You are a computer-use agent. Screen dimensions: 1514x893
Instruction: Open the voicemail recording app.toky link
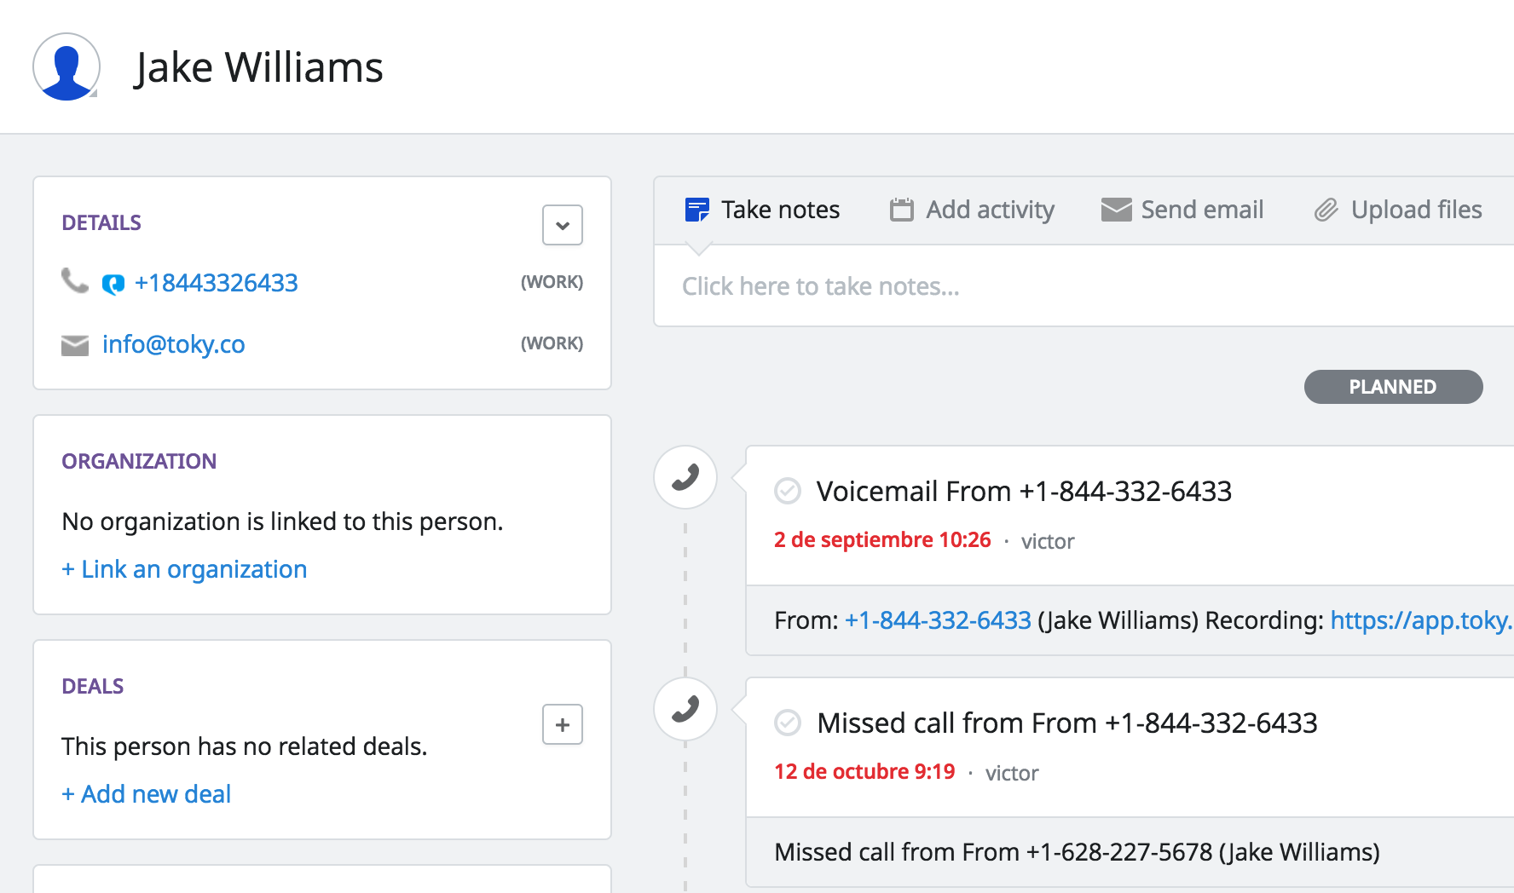(1420, 620)
